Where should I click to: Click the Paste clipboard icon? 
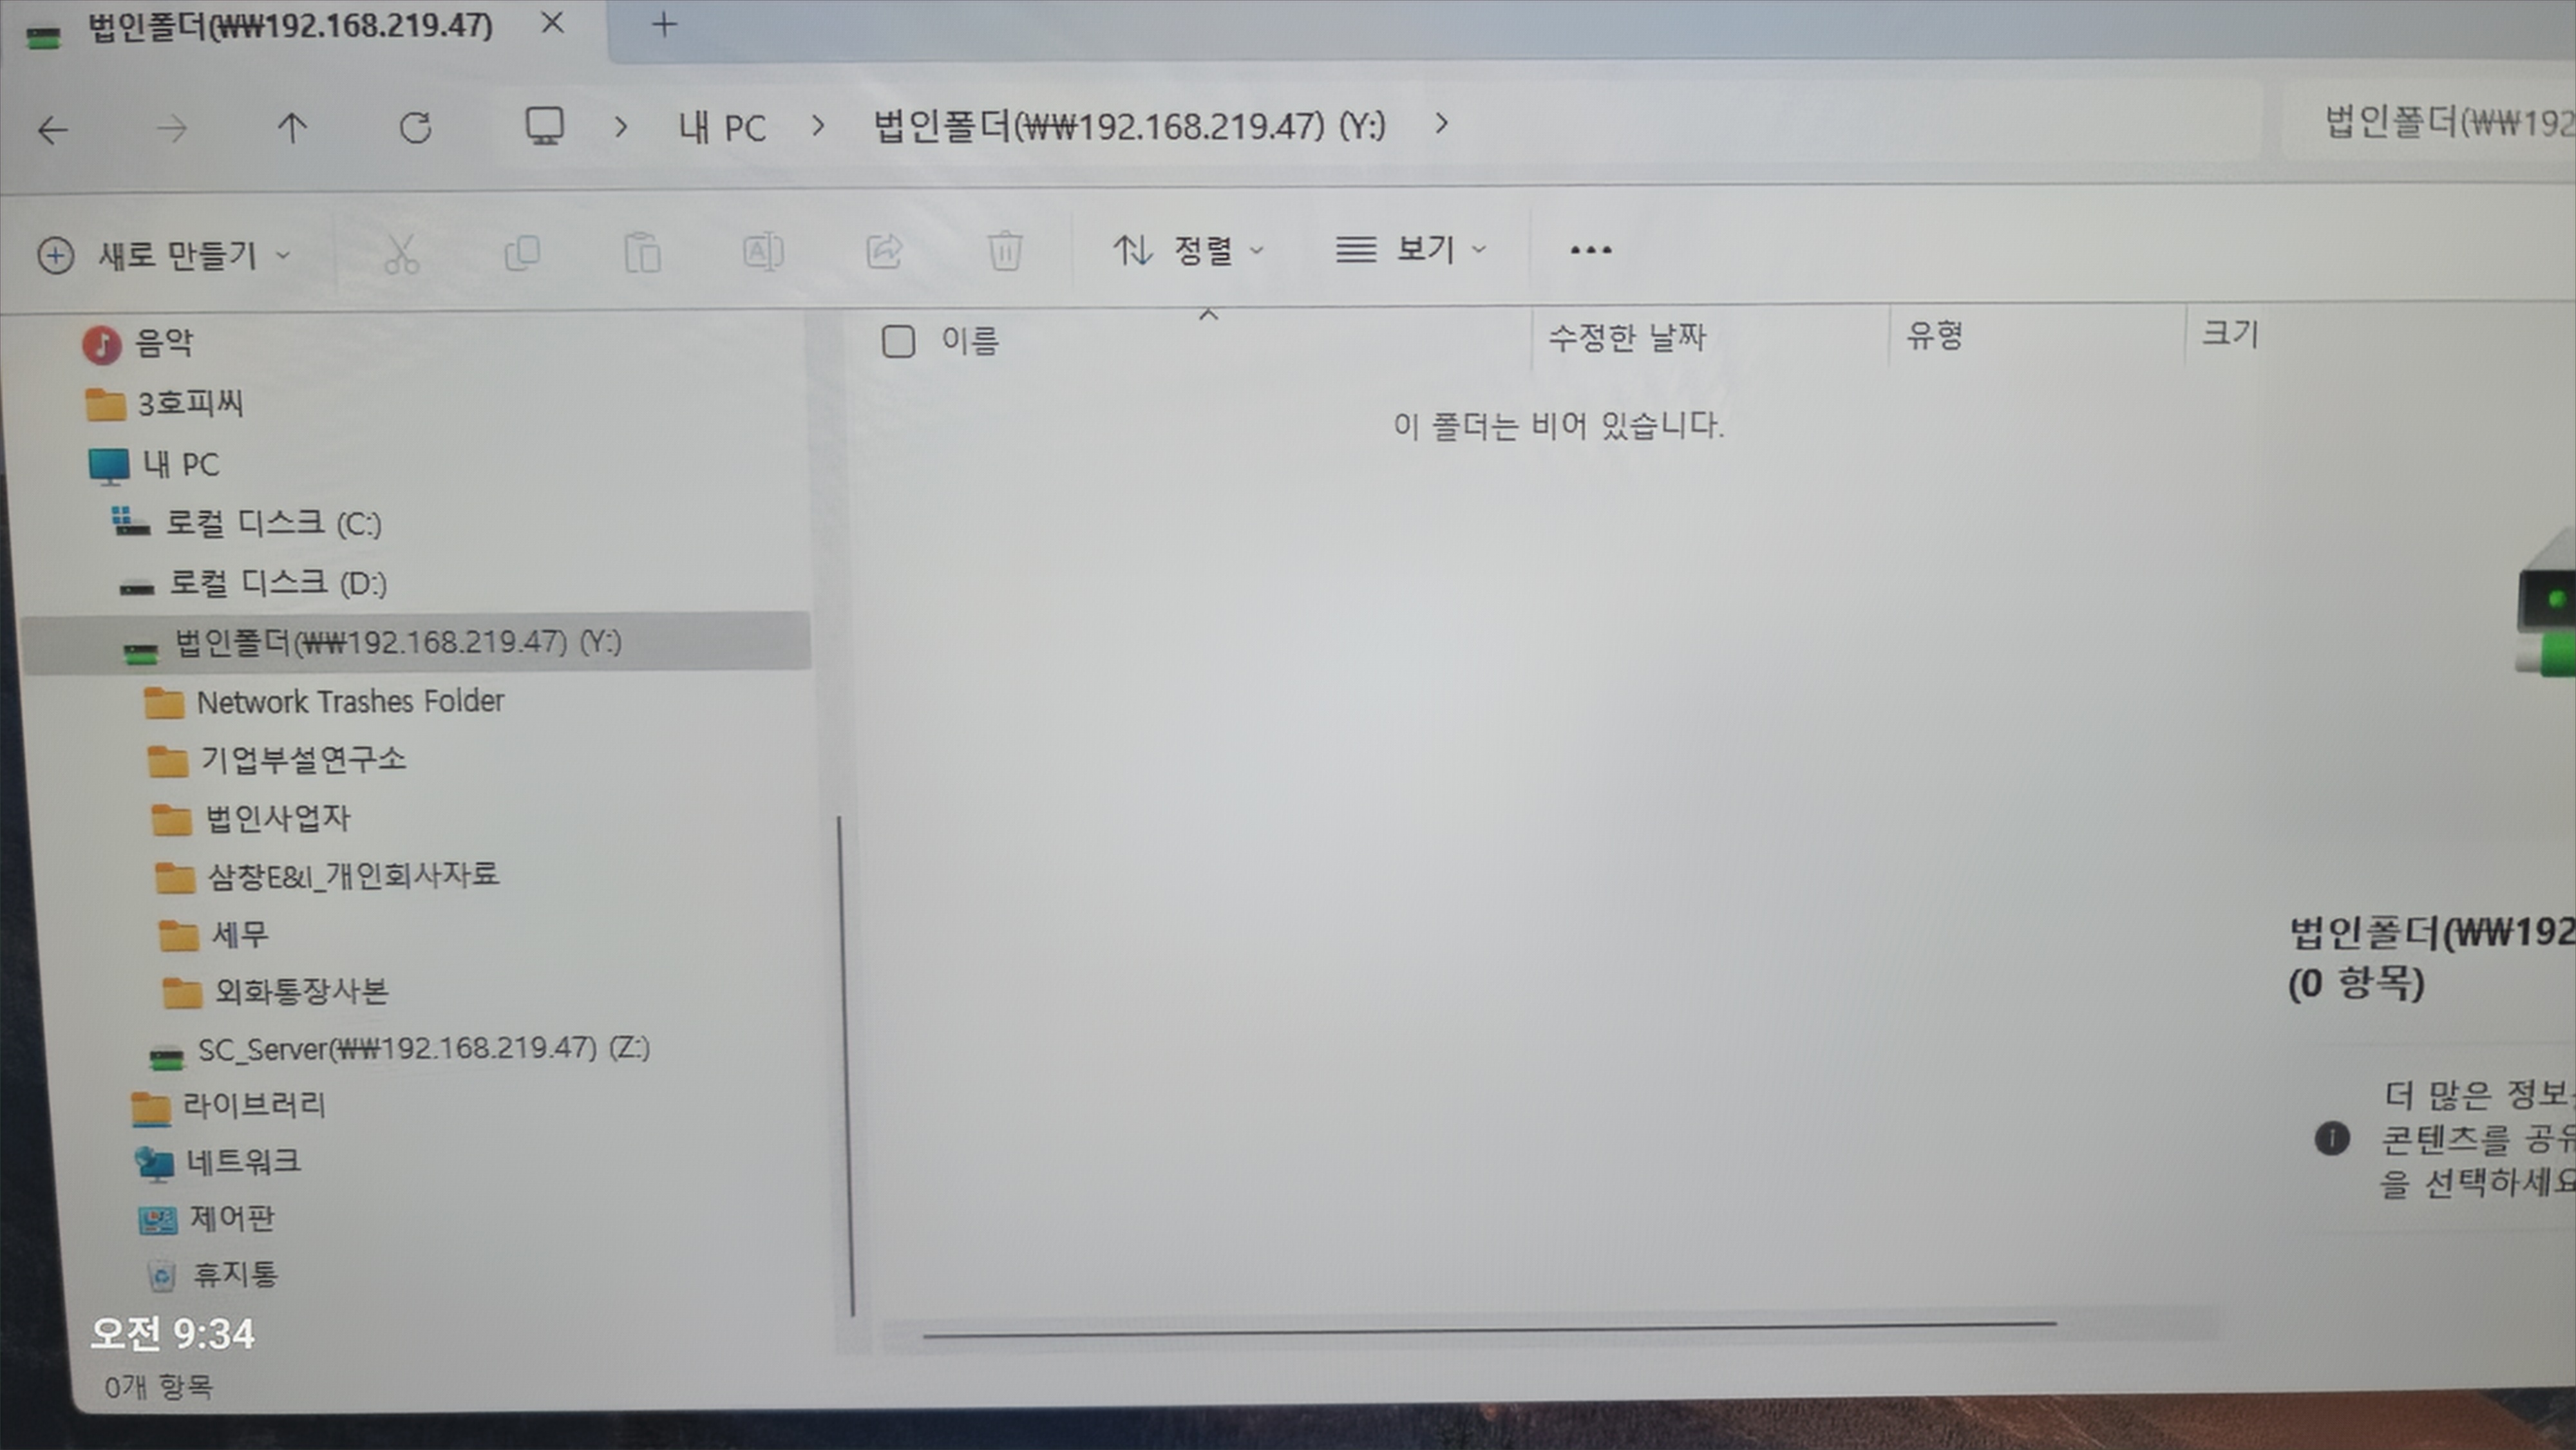(642, 252)
